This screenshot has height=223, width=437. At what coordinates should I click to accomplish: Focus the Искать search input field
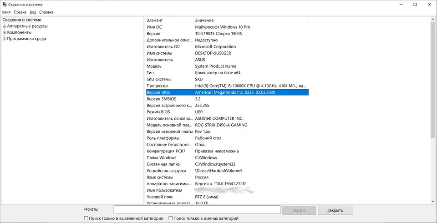pos(197,210)
